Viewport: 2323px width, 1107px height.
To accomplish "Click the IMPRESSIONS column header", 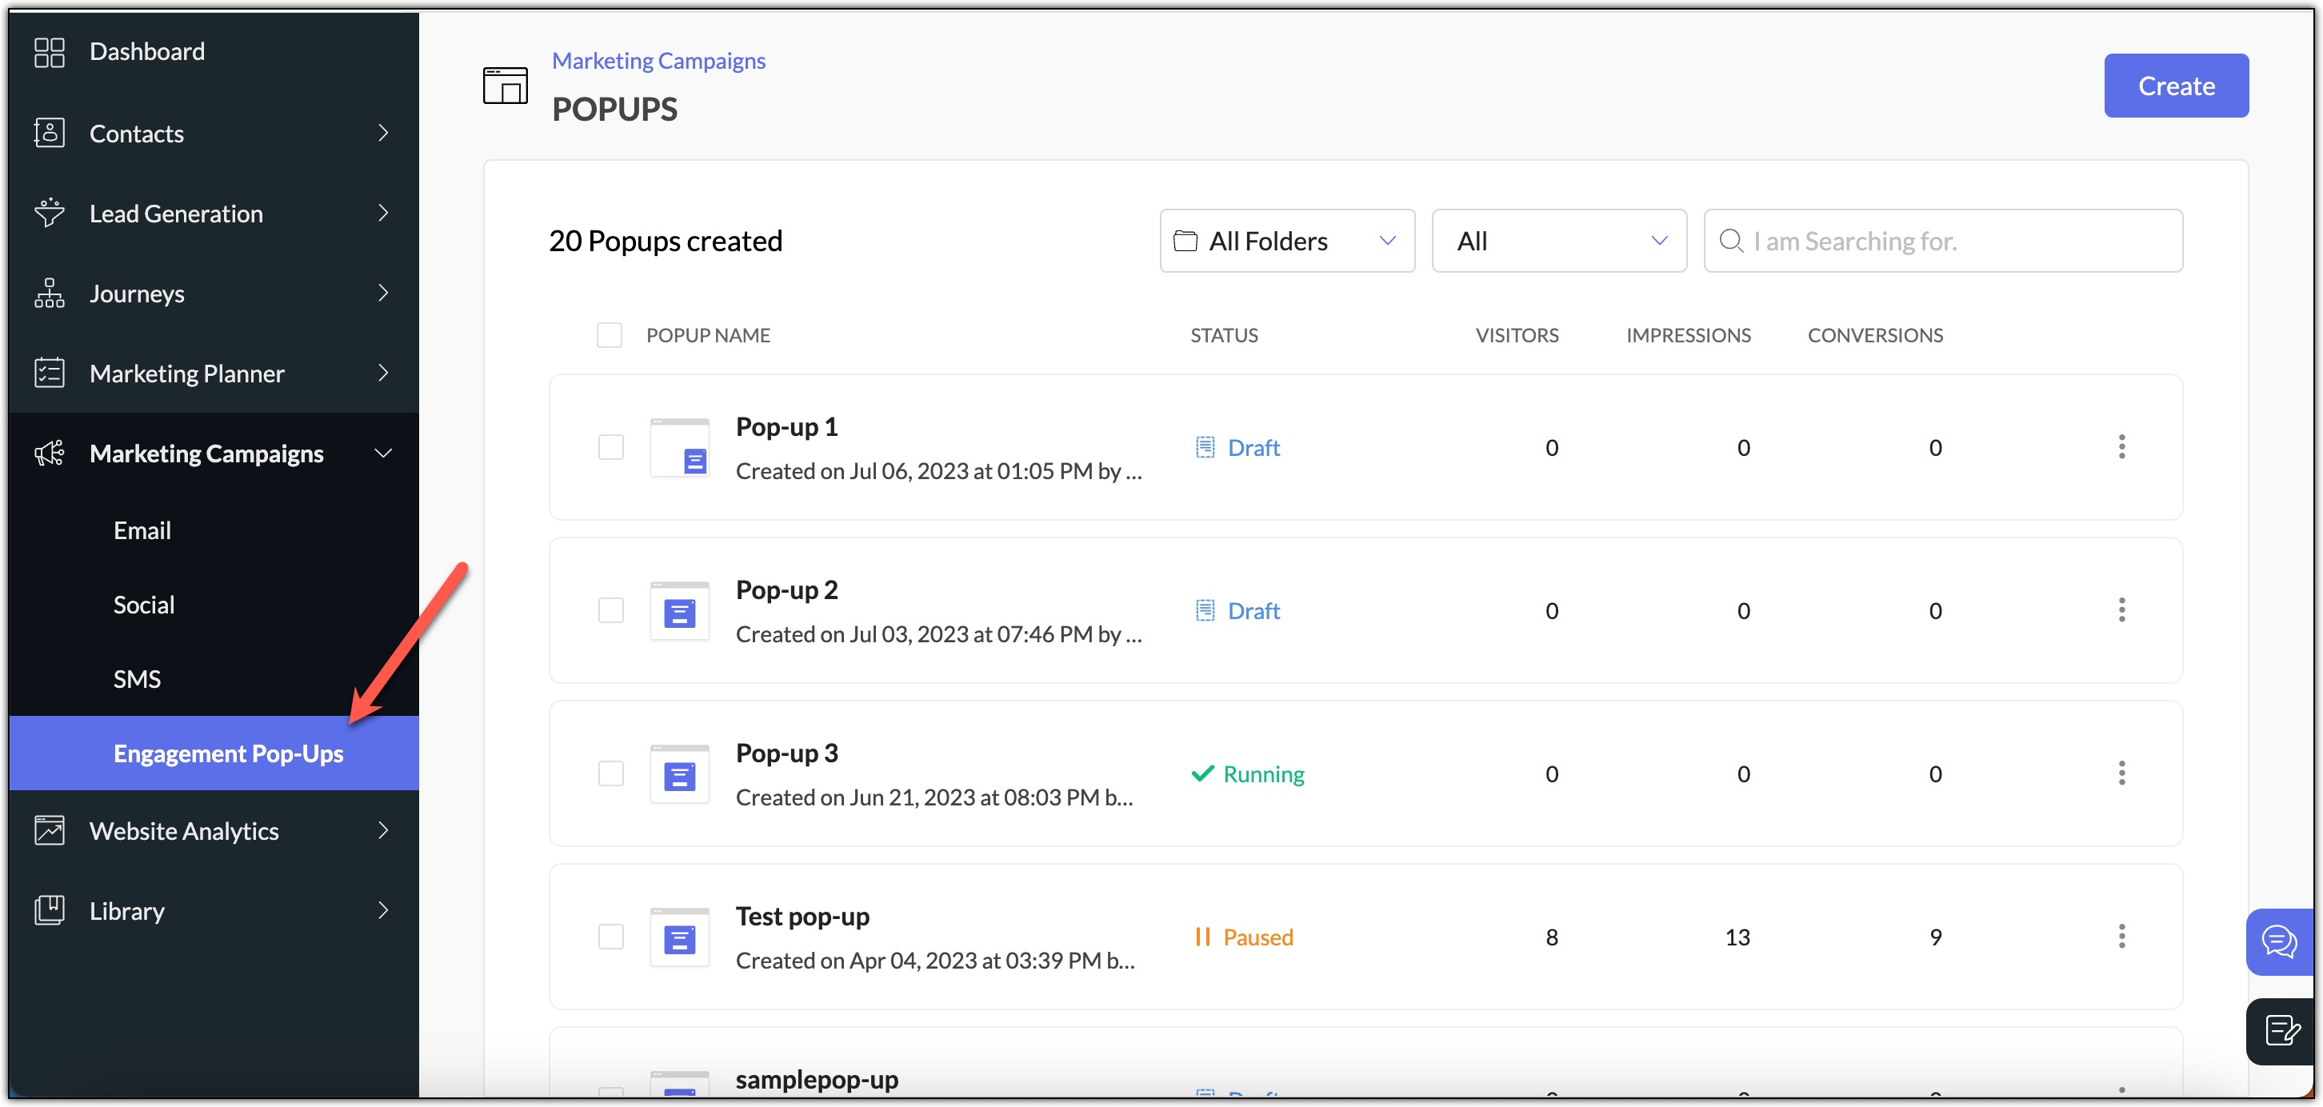I will pos(1688,335).
